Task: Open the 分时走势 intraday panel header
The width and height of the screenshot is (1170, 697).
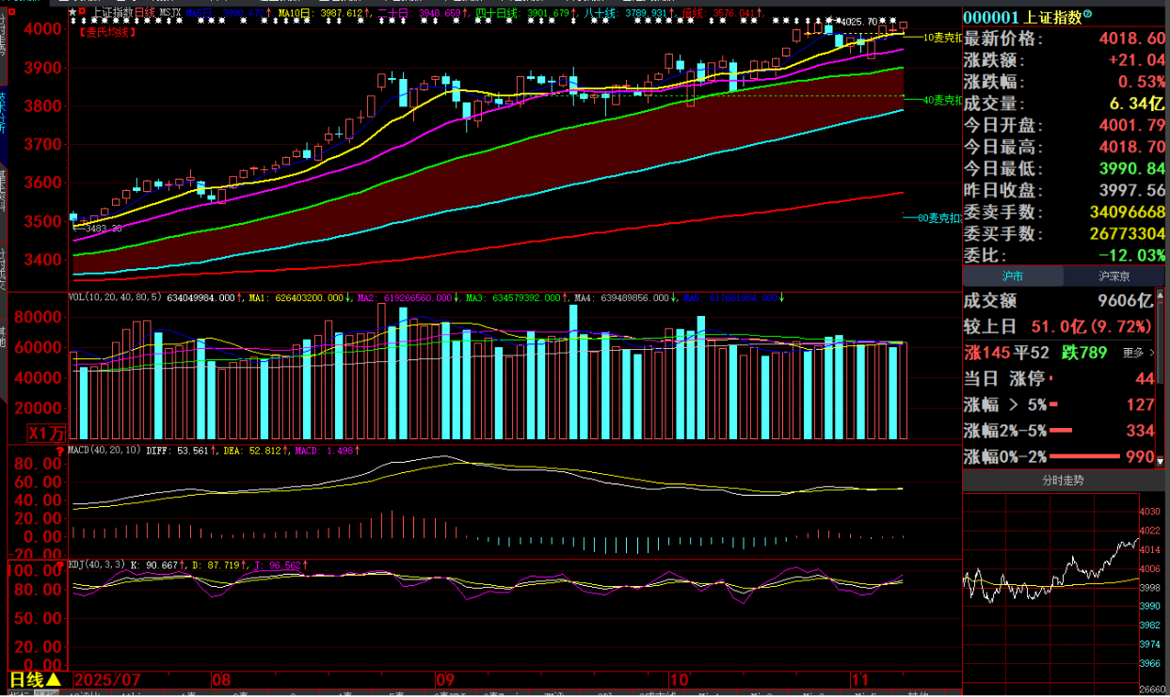Action: click(1062, 481)
